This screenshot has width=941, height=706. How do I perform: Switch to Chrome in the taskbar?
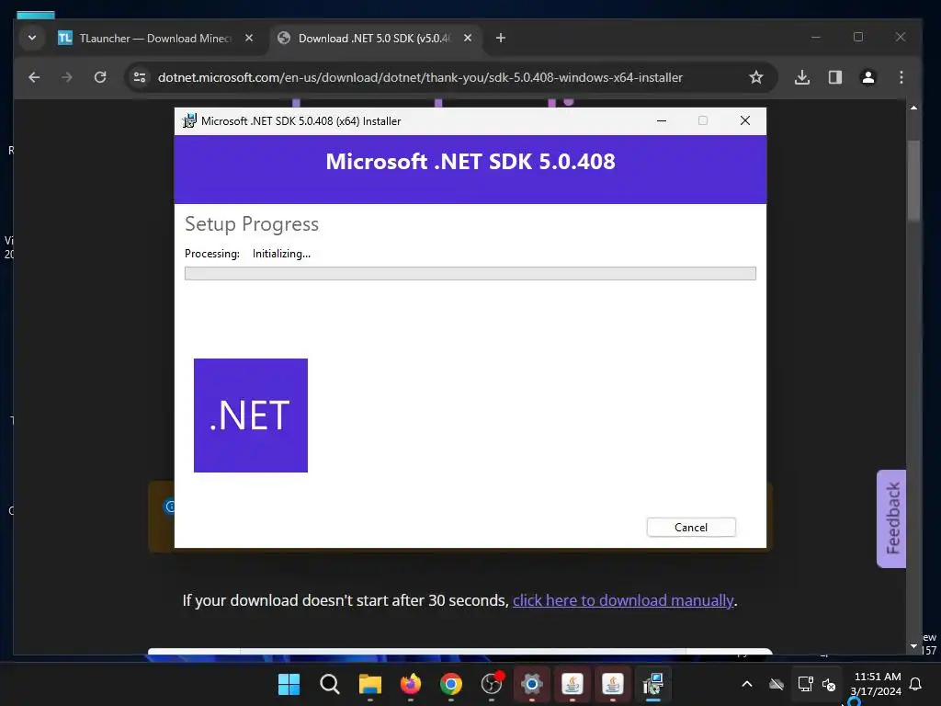click(450, 684)
